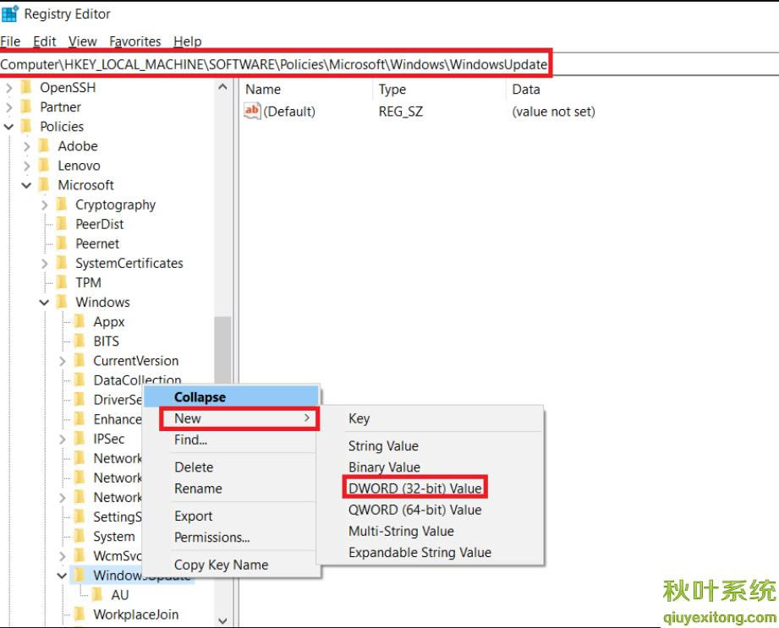Create a new Key from submenu
Image resolution: width=779 pixels, height=628 pixels.
431,418
